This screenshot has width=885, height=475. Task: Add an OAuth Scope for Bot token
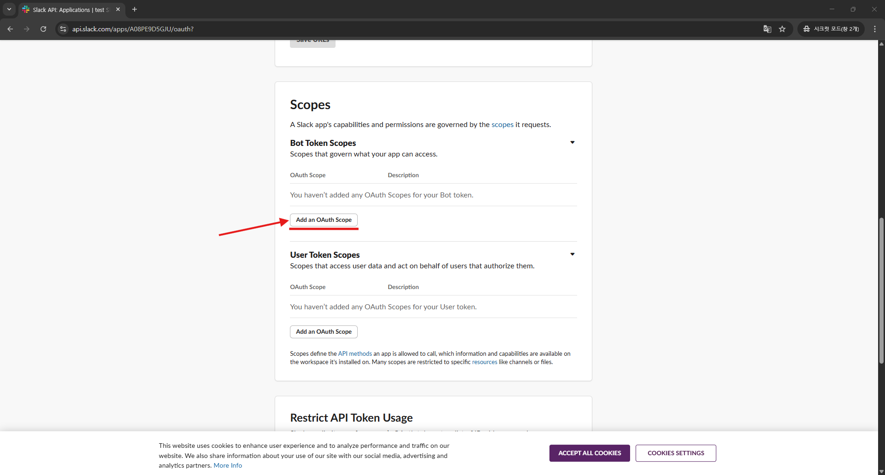324,220
